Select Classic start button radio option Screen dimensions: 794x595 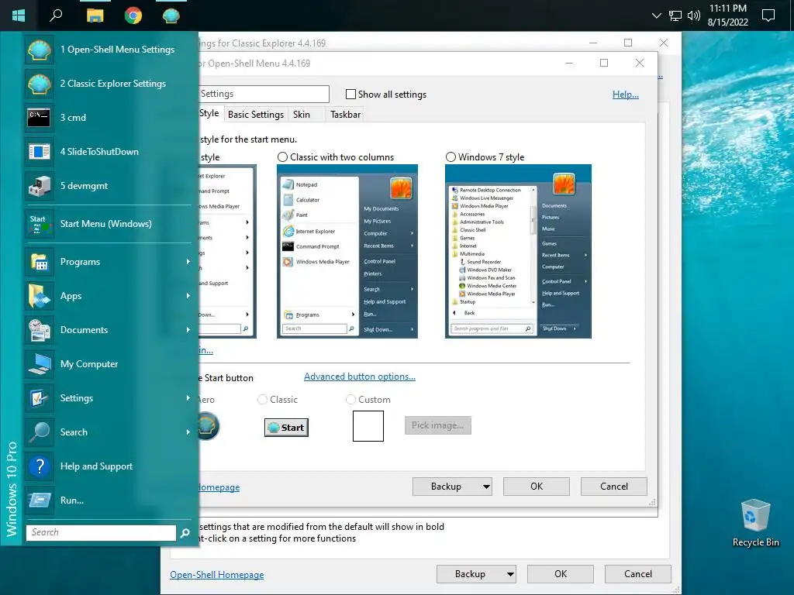click(262, 400)
